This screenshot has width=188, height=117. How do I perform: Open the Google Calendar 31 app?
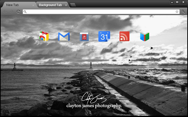pos(104,37)
